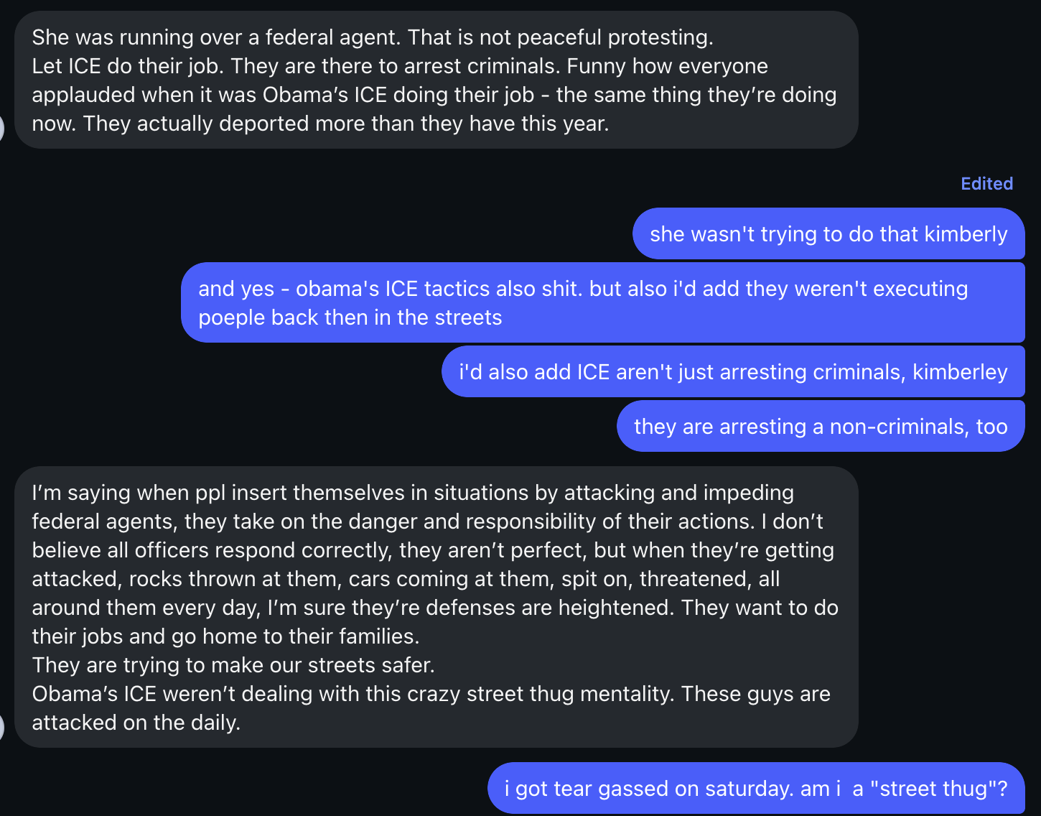The width and height of the screenshot is (1041, 816).
Task: Click the blue 'Edited' label
Action: pos(986,184)
